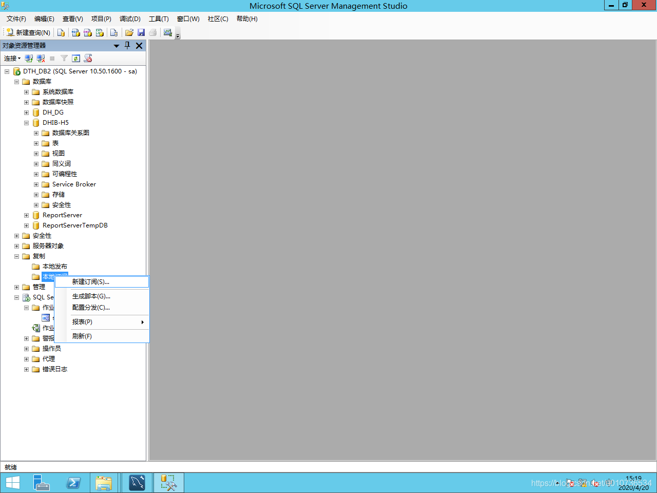Click the Save floppy disk icon
The height and width of the screenshot is (493, 657).
click(x=141, y=32)
